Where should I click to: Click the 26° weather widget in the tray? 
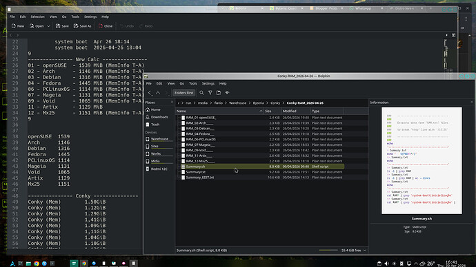coord(427,264)
